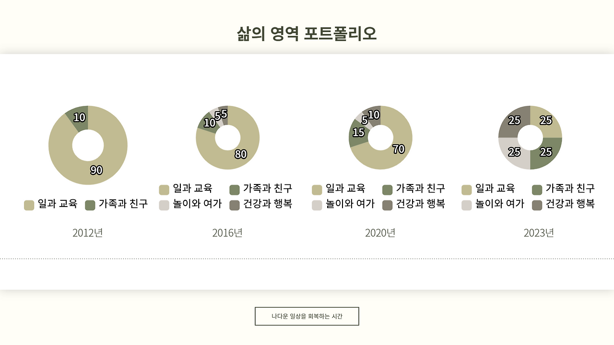
Task: Click 건강과 행복 legend swatch in 2023년 chart
Action: point(537,205)
